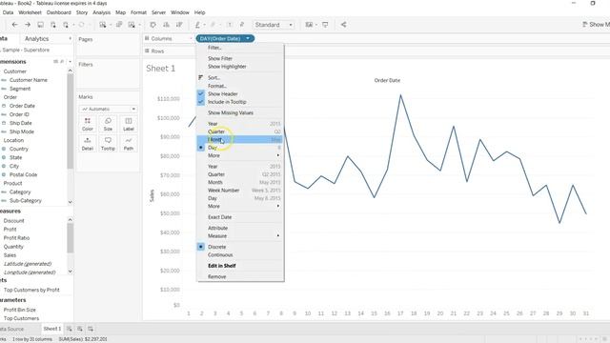
Task: Select date part Quarter Q2 option
Action: click(239, 131)
